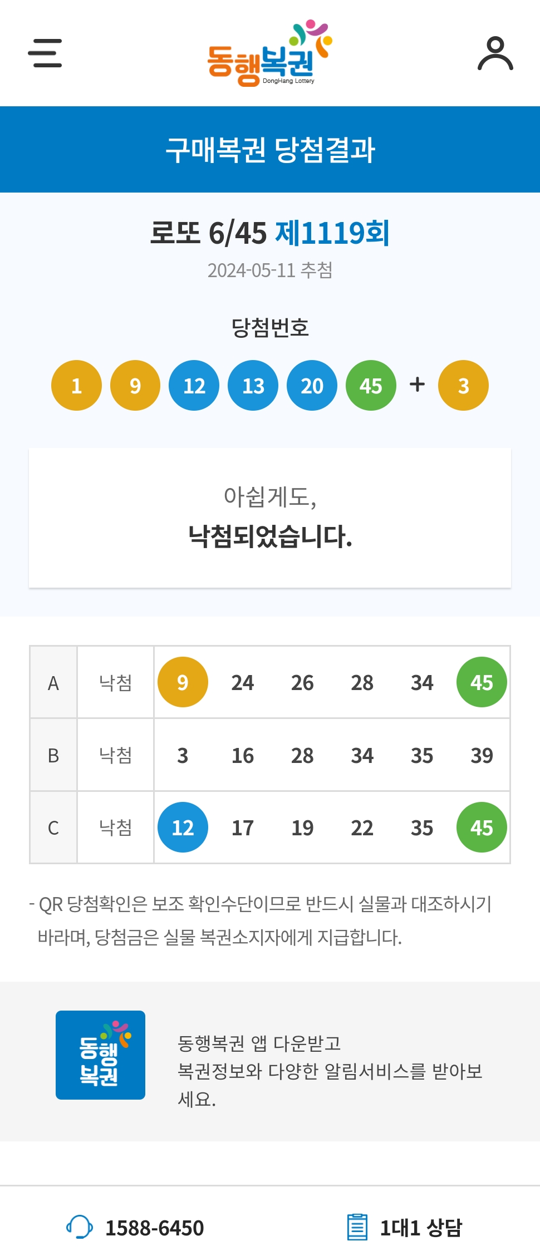Screen dimensions: 540x1251
Task: Select row C matched number 12
Action: [x=183, y=828]
